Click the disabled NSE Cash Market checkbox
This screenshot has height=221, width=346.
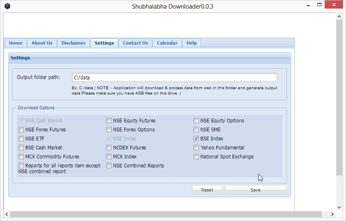(21, 120)
